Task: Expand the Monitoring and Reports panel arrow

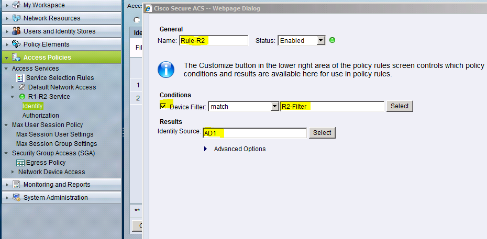Action: [7, 185]
